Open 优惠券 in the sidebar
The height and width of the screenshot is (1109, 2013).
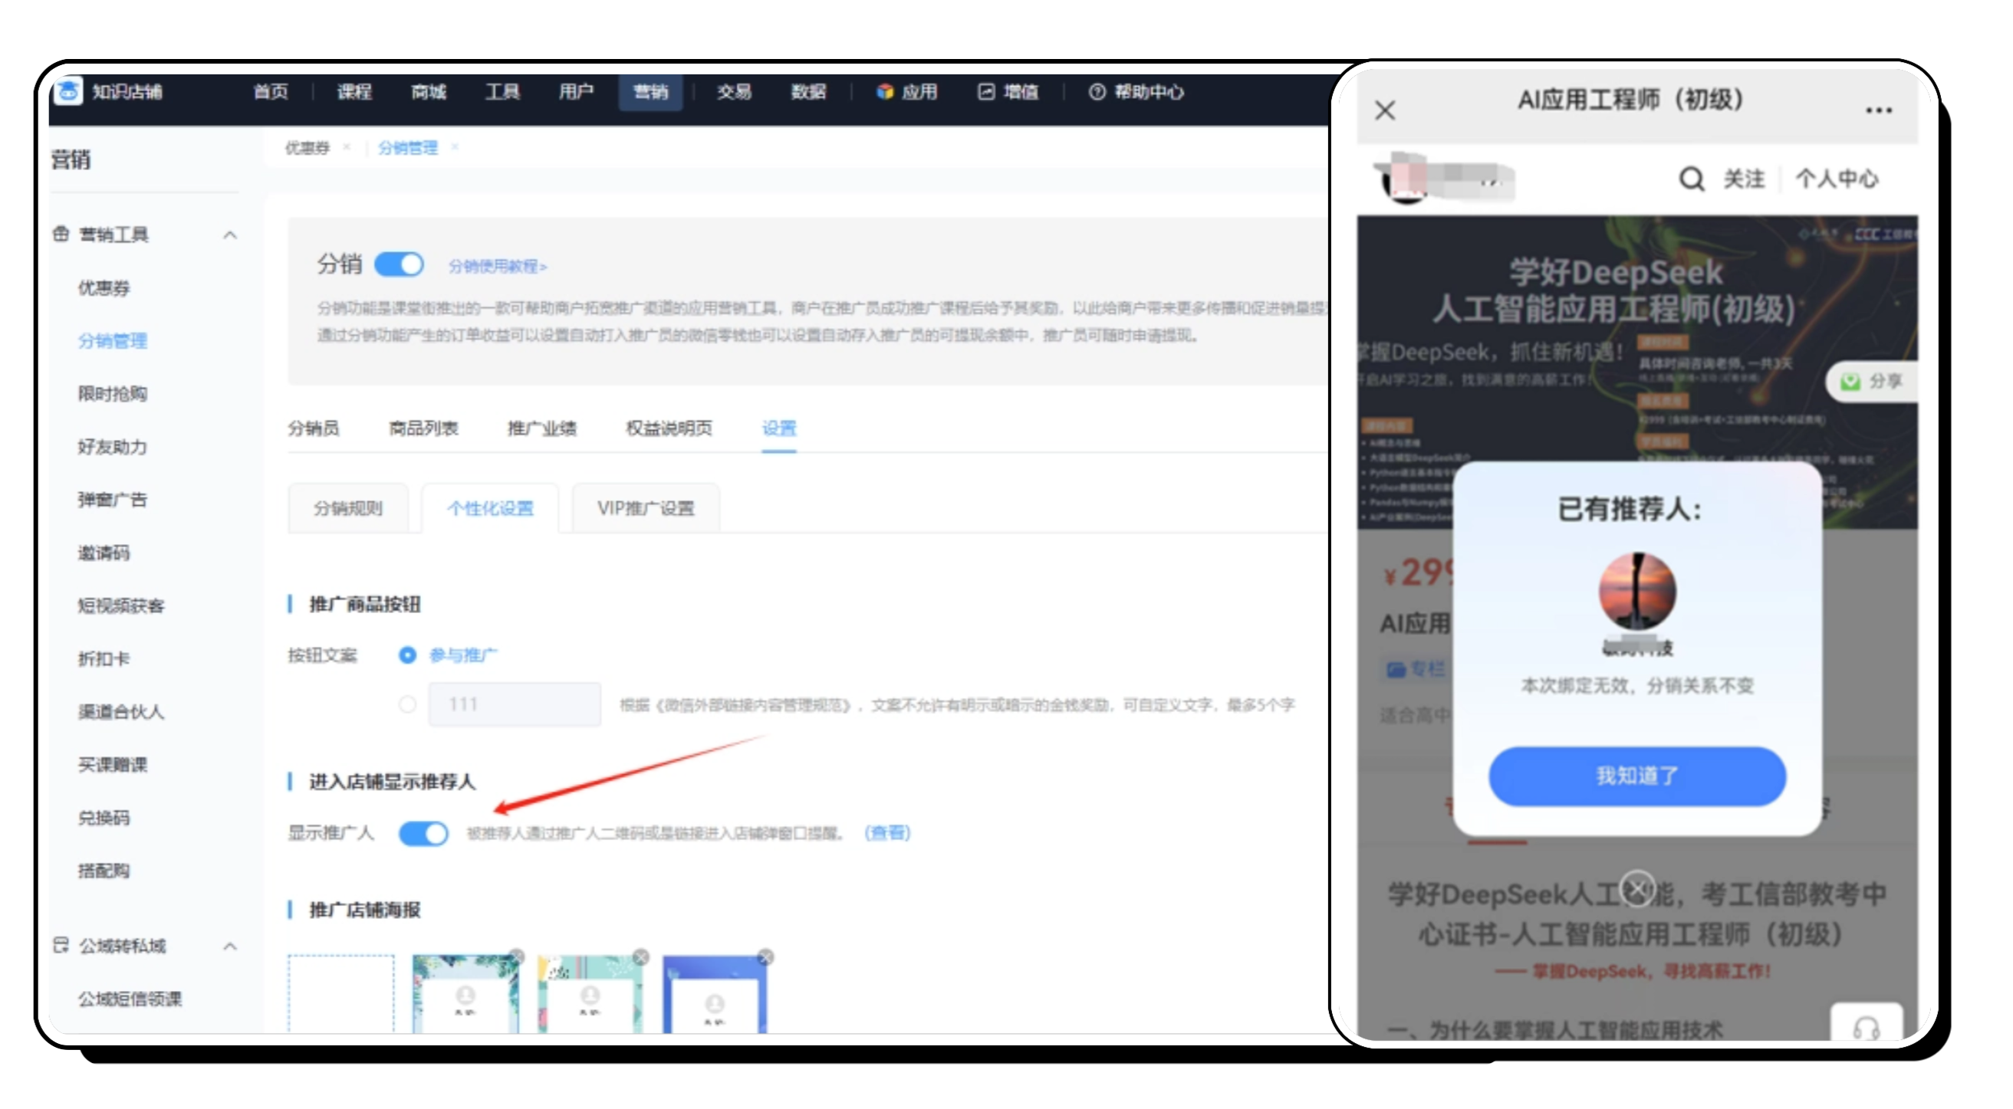(104, 287)
